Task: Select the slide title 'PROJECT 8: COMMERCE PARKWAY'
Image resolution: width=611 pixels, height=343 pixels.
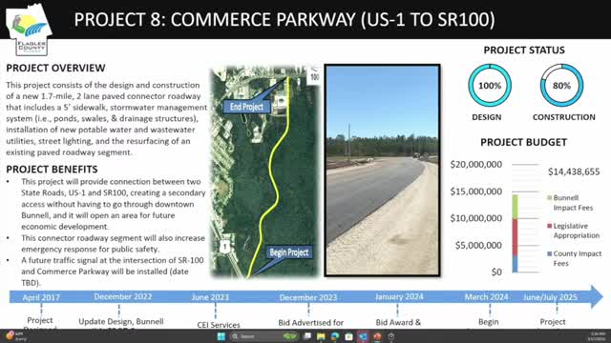Action: (x=284, y=19)
